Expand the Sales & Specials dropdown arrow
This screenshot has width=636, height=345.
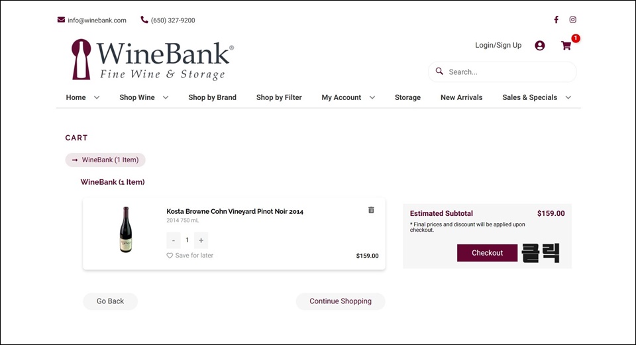click(x=568, y=97)
